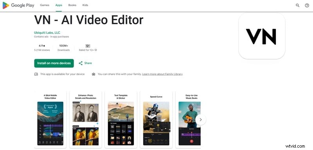The width and height of the screenshot is (313, 150).
Task: Click Install on more devices button
Action: (x=54, y=63)
